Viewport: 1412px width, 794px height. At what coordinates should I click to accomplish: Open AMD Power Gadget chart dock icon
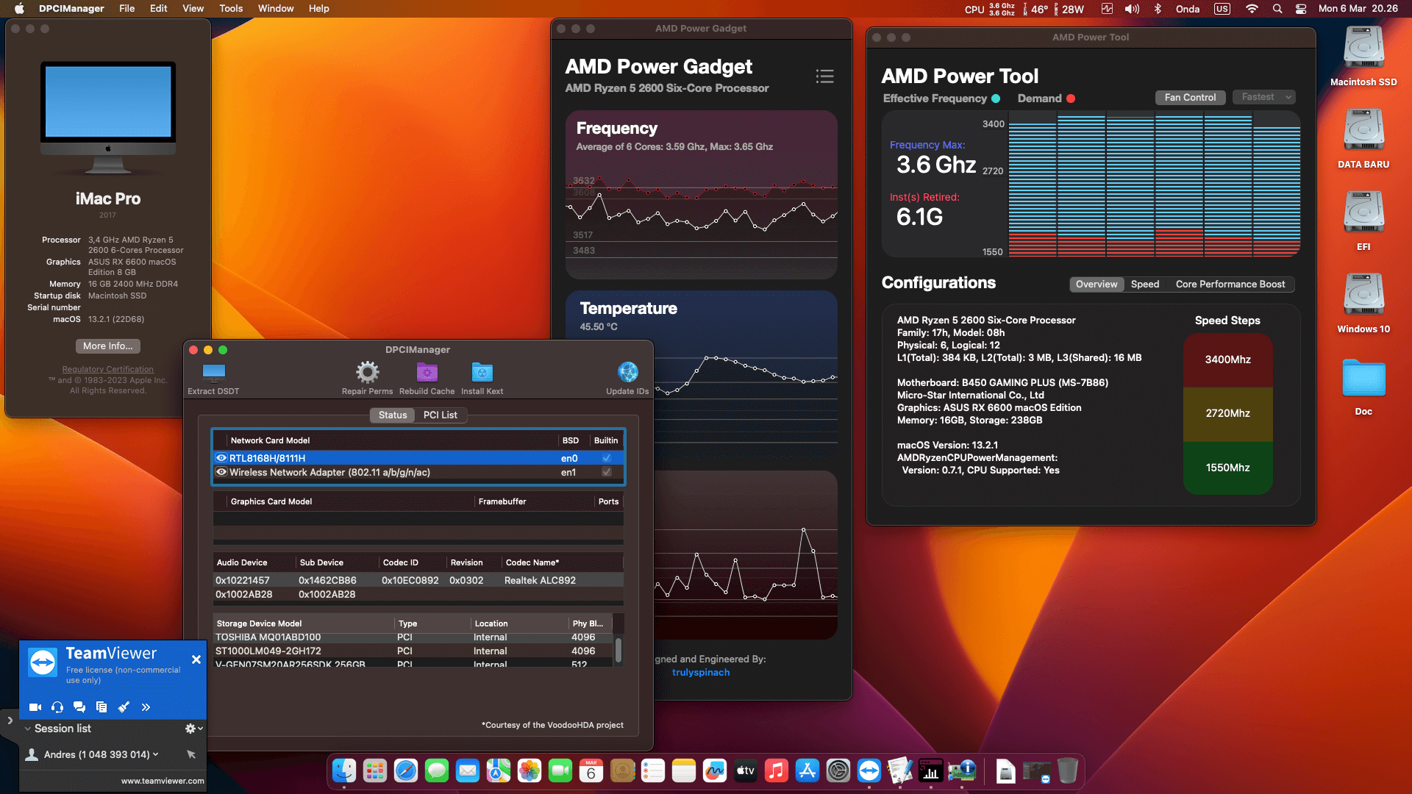point(931,770)
